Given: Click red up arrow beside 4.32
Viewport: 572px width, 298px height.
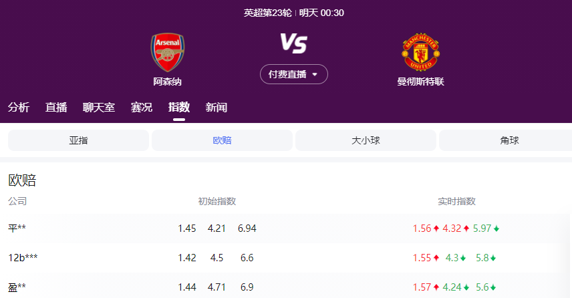Looking at the screenshot, I should [466, 229].
